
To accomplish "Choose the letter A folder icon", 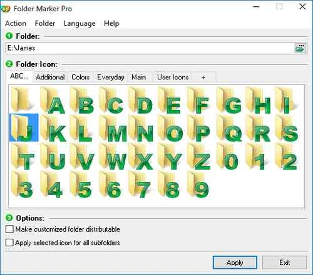I will (x=53, y=100).
